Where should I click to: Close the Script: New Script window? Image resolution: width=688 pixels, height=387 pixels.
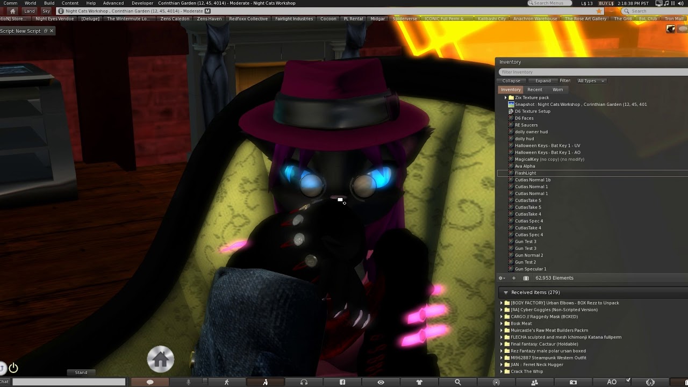(x=52, y=31)
